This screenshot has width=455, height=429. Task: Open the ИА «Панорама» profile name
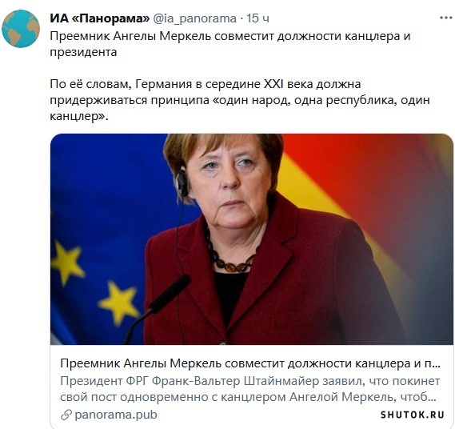coord(99,18)
